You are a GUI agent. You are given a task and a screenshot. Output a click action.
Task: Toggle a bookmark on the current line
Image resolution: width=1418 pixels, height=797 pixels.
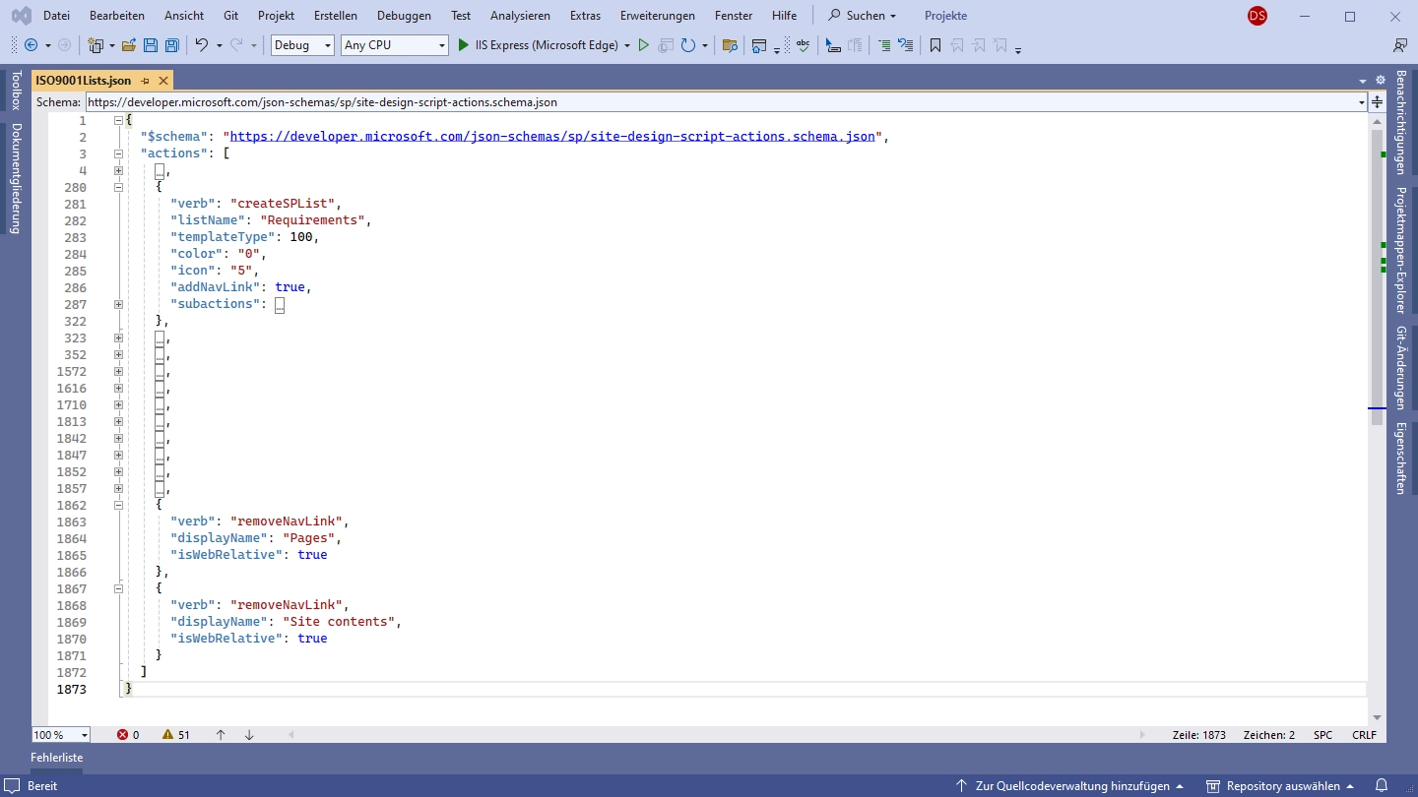point(935,45)
